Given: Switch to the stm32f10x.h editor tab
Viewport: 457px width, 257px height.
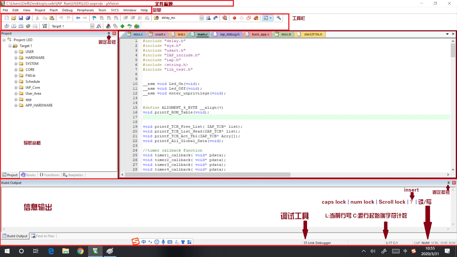Looking at the screenshot, I should pyautogui.click(x=310, y=34).
